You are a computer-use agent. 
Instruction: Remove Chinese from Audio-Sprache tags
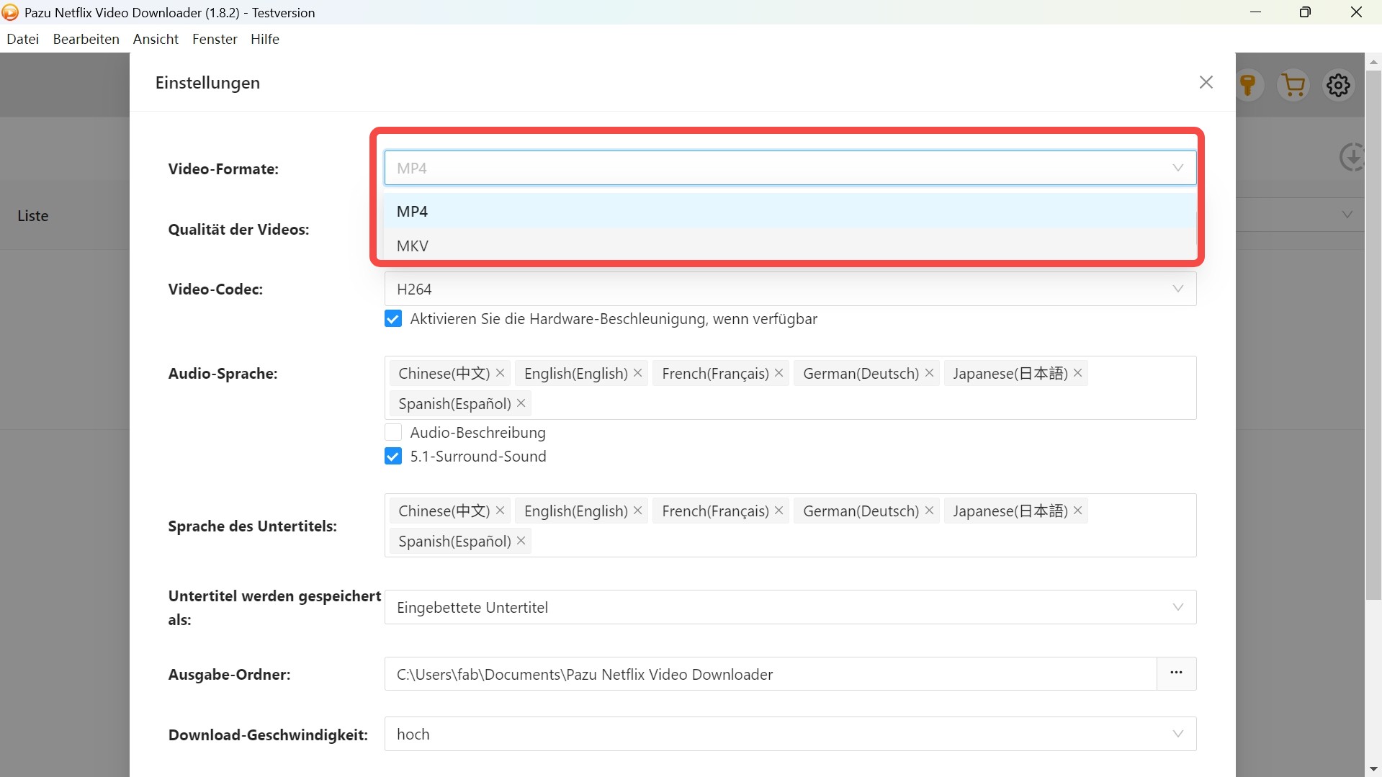[501, 373]
